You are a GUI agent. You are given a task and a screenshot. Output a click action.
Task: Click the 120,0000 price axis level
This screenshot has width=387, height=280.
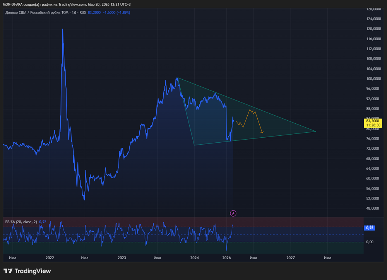pos(373,29)
